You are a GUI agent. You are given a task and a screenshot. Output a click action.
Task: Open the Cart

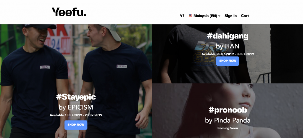[x=245, y=16]
